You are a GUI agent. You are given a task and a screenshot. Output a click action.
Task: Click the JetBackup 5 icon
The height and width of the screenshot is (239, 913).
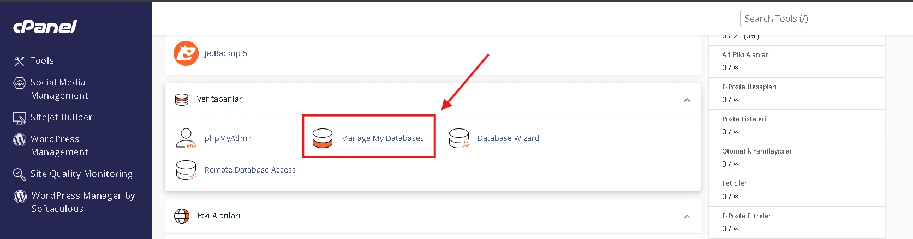(186, 53)
